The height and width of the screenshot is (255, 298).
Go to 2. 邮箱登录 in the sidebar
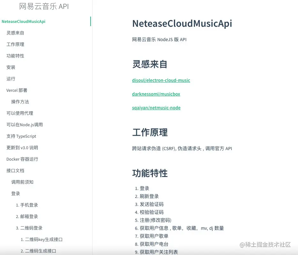[27, 216]
